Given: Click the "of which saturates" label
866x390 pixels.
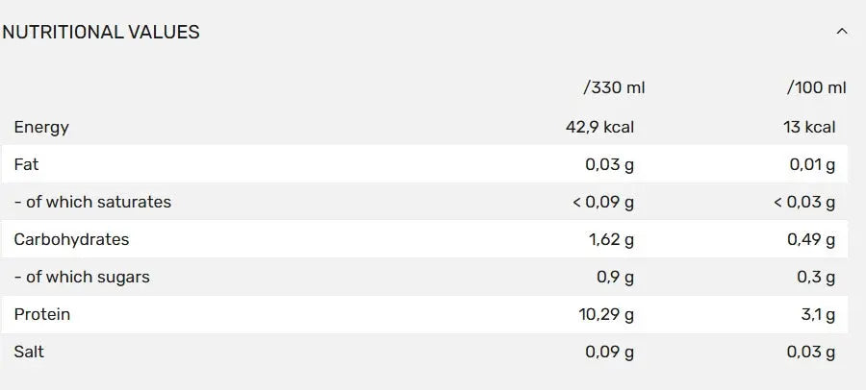Looking at the screenshot, I should [x=92, y=202].
